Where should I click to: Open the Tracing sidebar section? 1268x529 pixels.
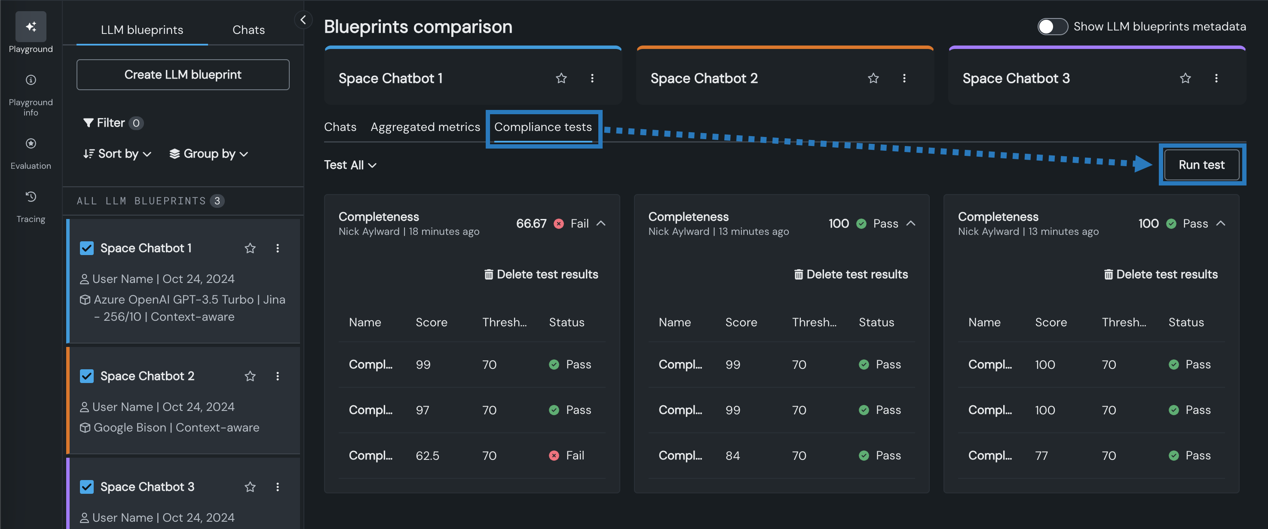(x=31, y=197)
